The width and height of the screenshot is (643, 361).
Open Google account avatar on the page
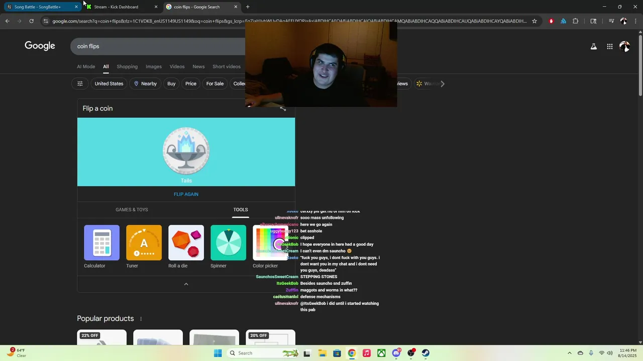(x=624, y=47)
